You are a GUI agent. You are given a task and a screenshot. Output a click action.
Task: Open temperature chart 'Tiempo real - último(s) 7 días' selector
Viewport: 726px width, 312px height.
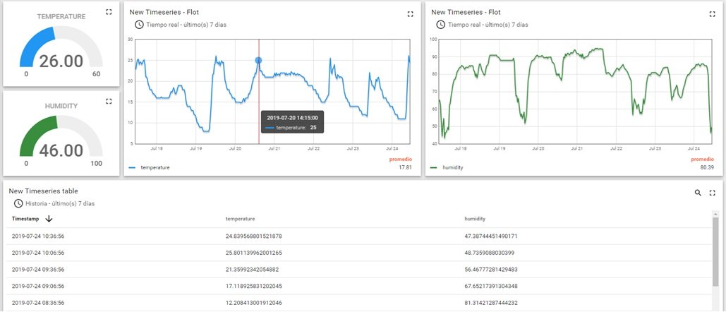pos(186,25)
